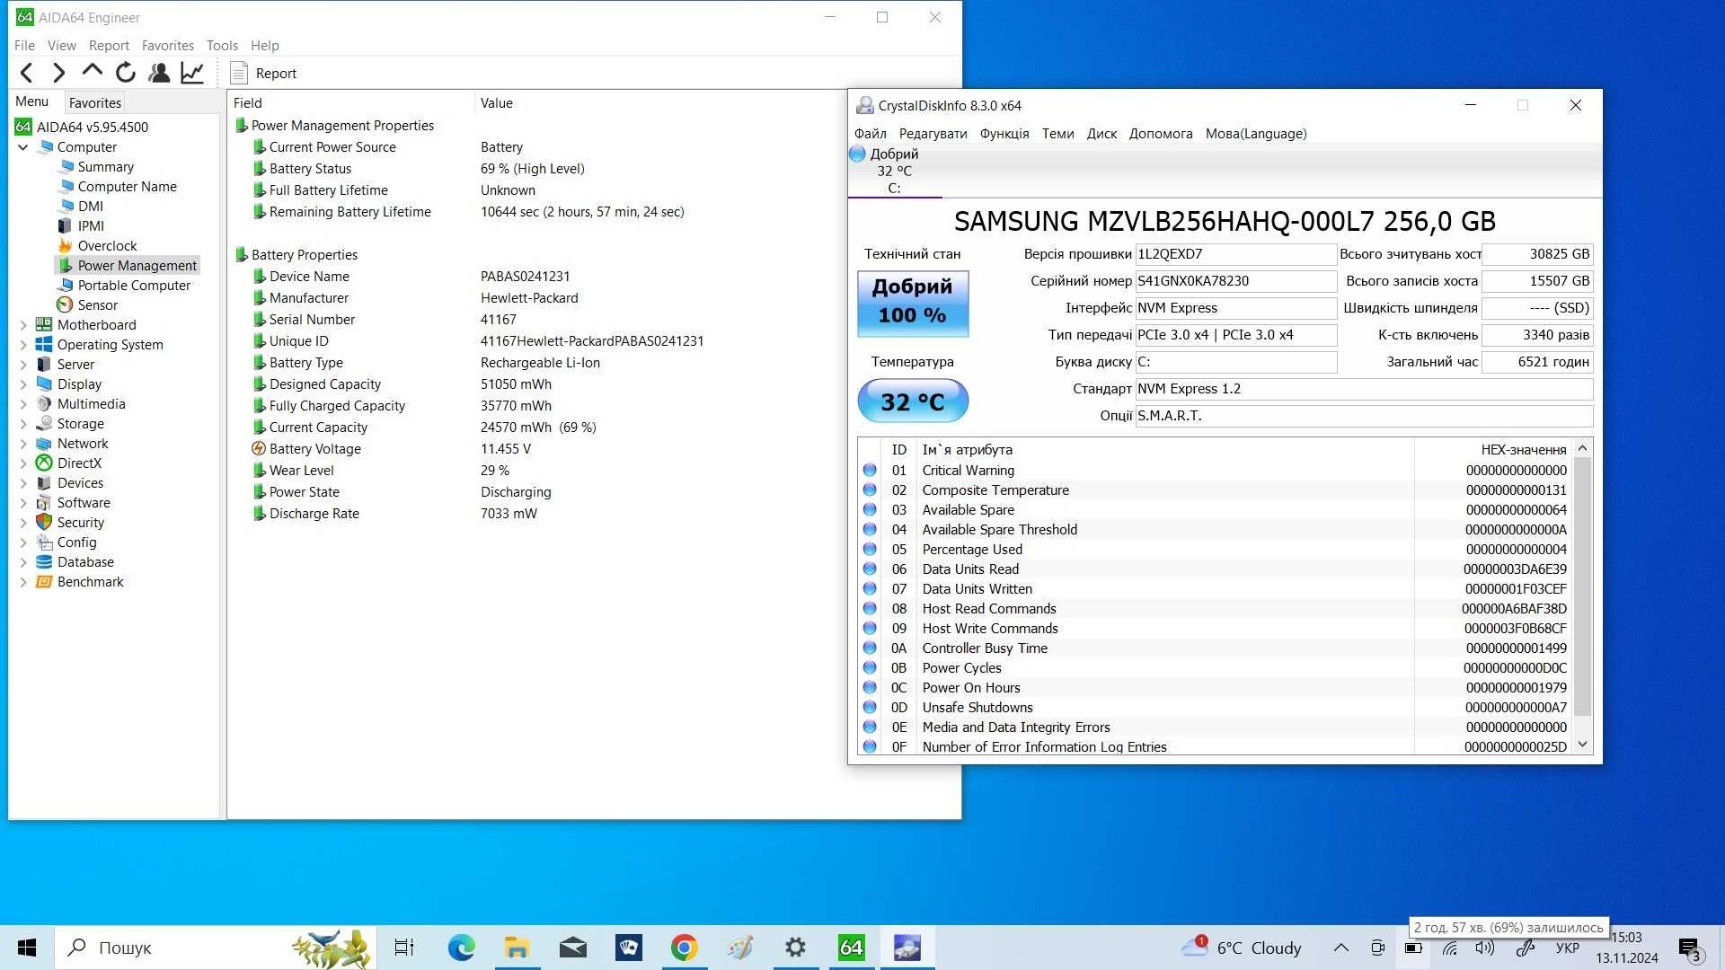Select the Critical Warning attribute row

coord(1216,471)
